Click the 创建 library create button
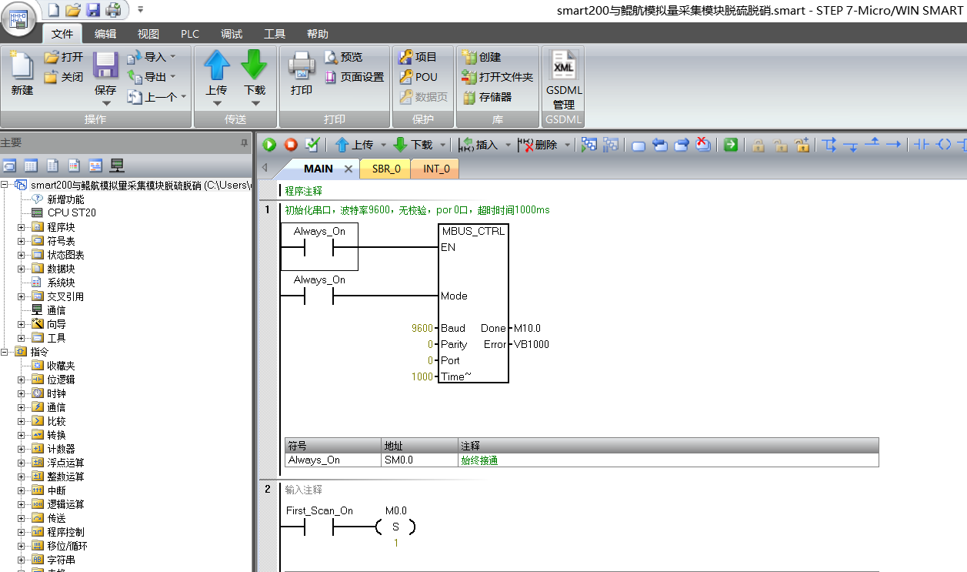Screen dimensions: 967x572 pos(482,57)
